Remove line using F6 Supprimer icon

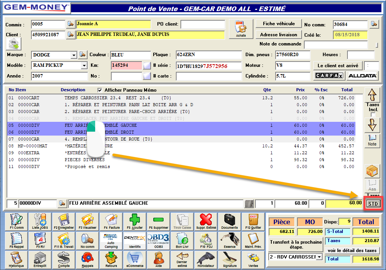click(x=159, y=222)
